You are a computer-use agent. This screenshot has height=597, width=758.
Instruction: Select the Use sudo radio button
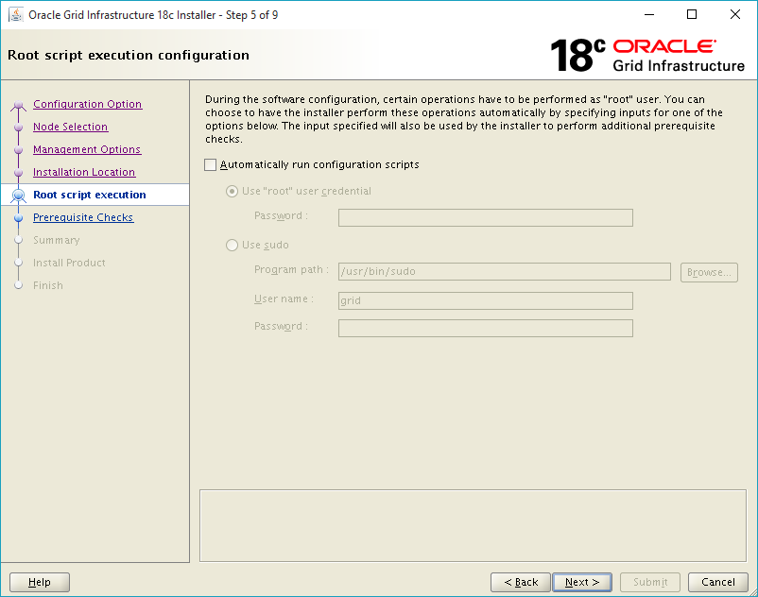click(233, 245)
